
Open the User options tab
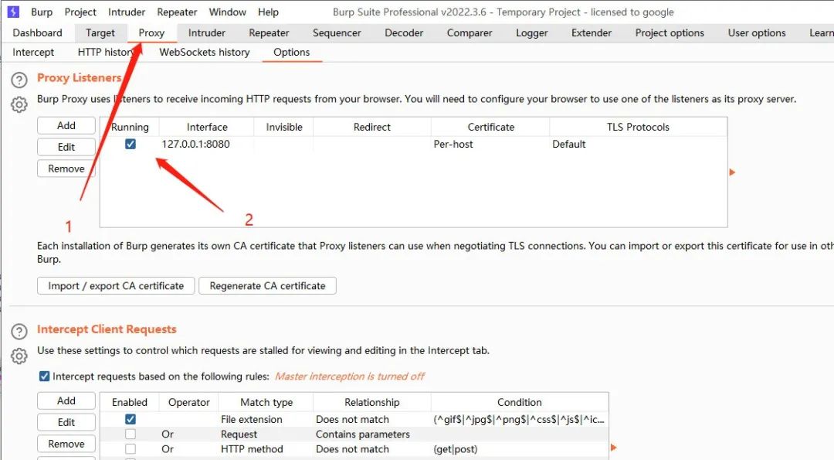756,33
